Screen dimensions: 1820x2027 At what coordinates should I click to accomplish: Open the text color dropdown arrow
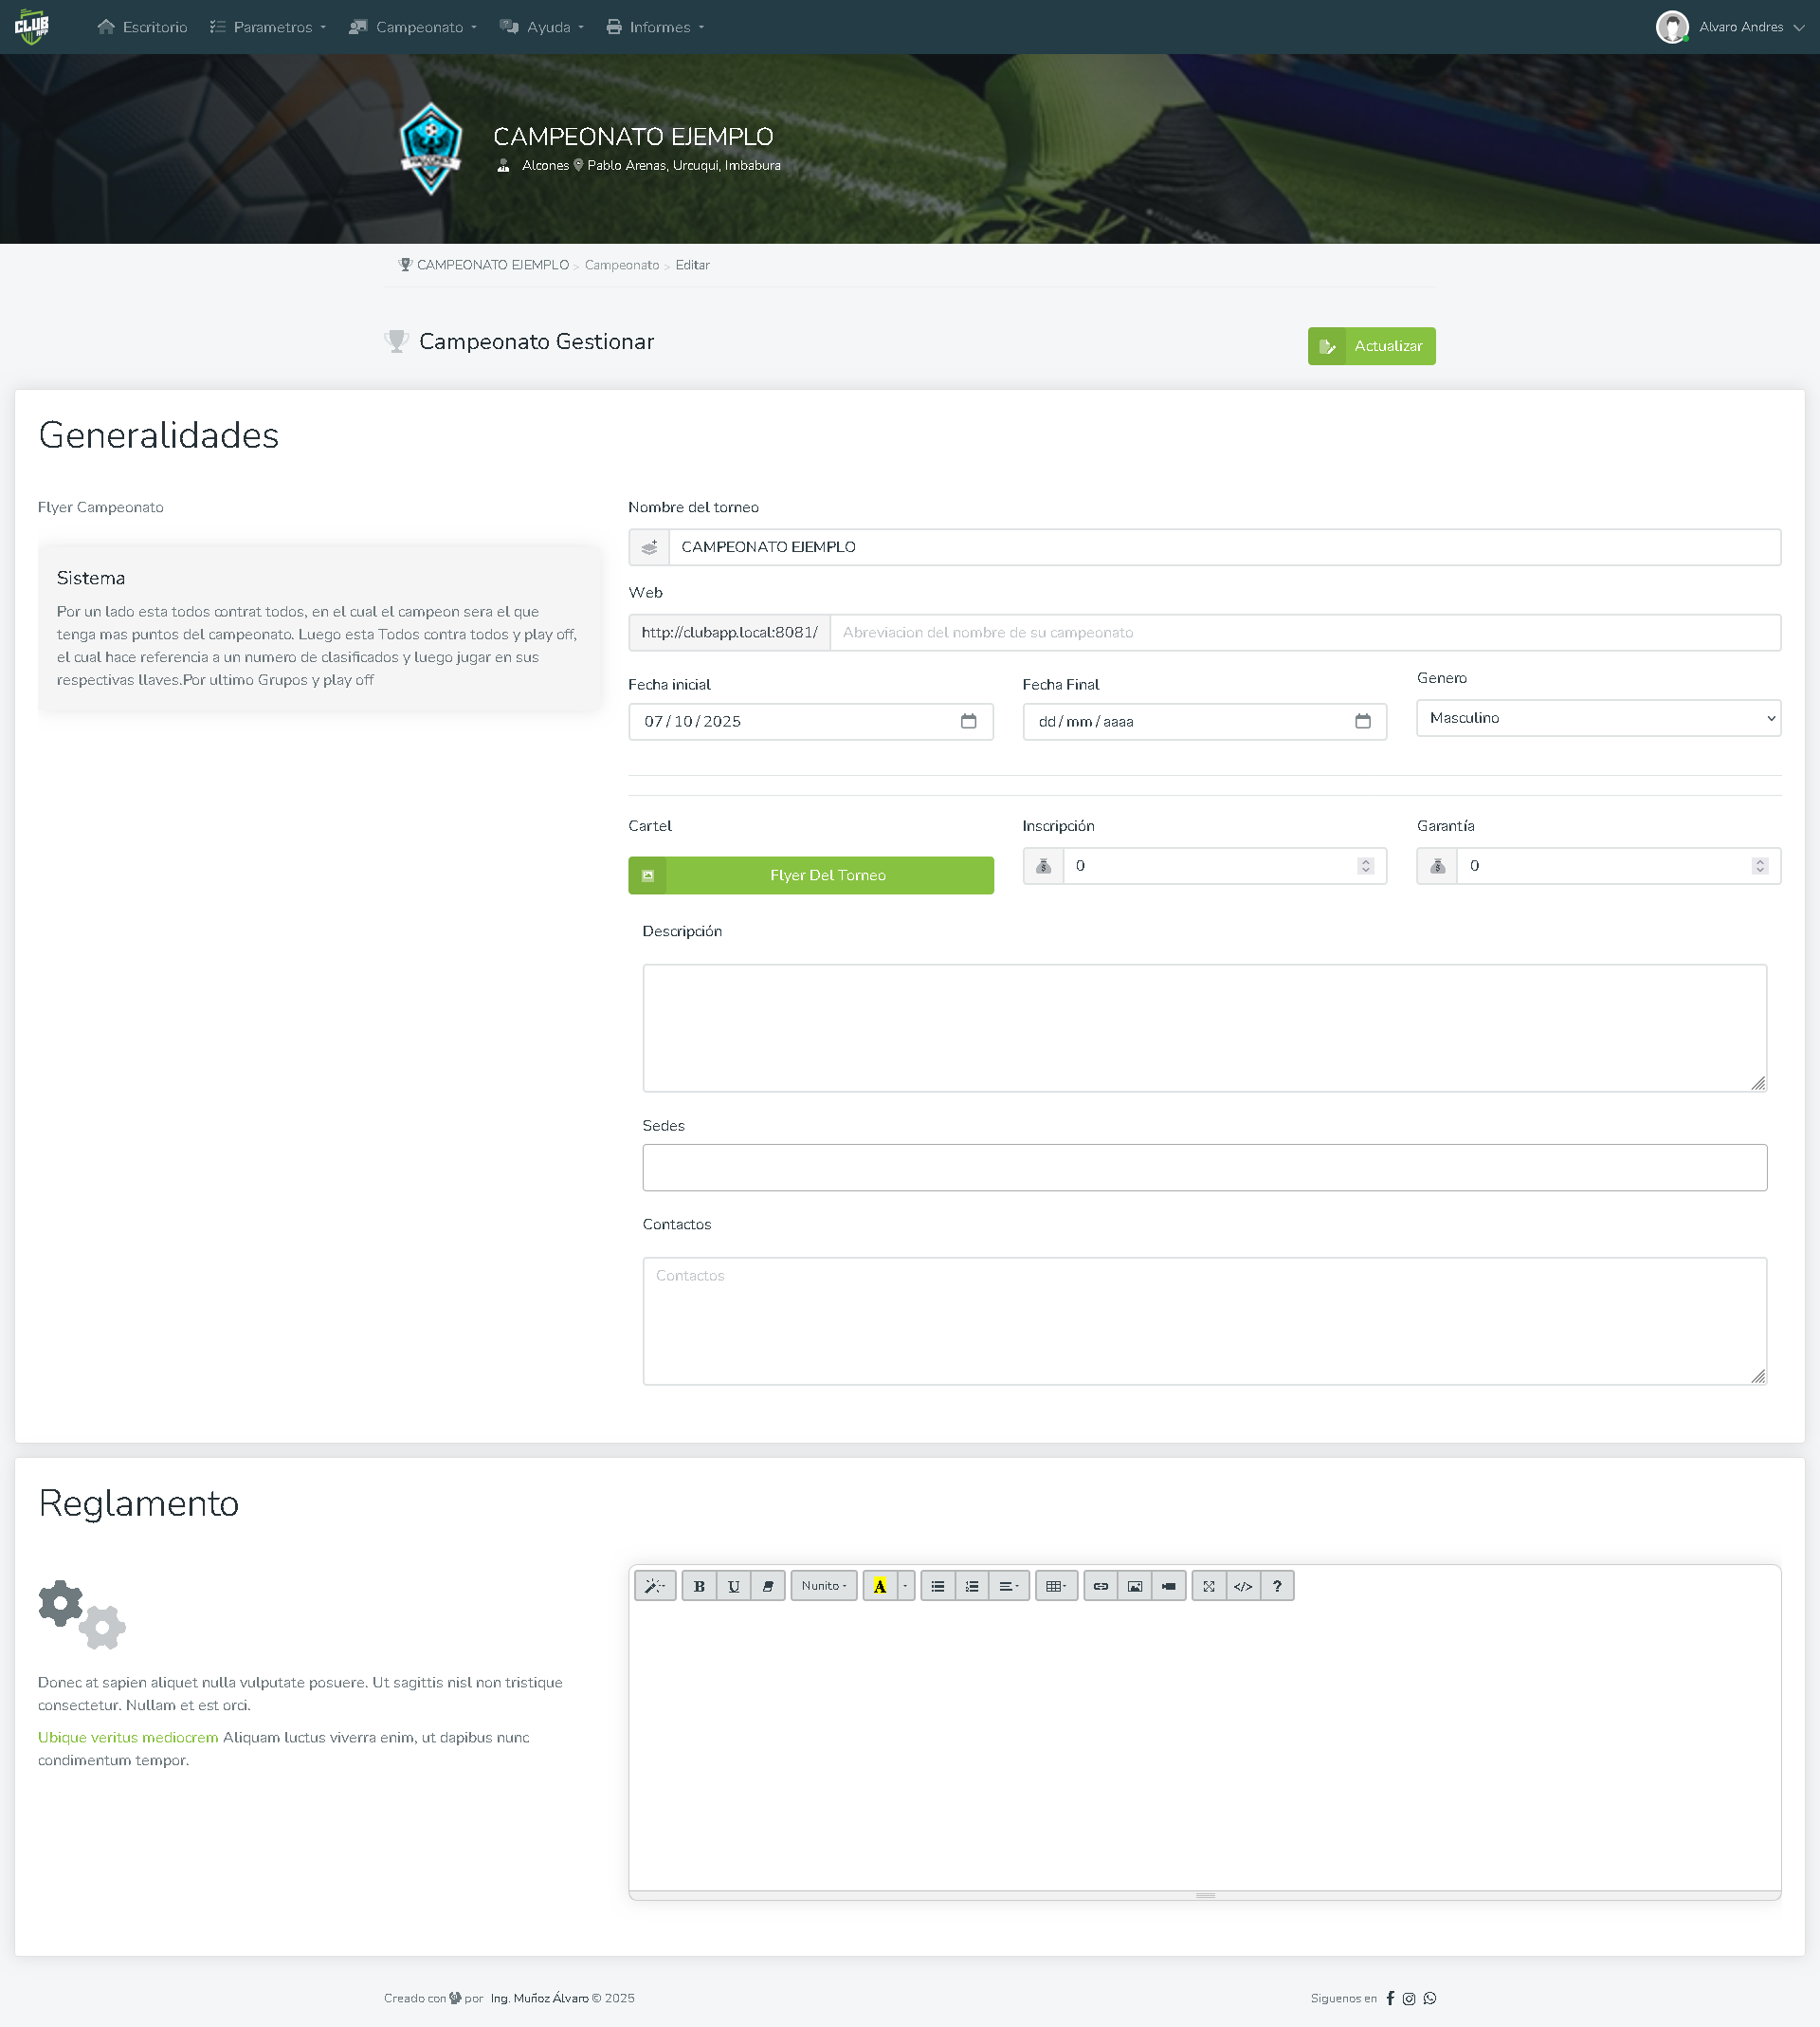[905, 1586]
